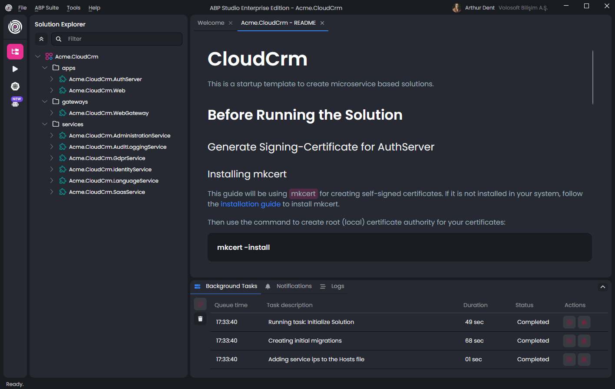
Task: Run the solution using the play icon
Action: click(15, 69)
